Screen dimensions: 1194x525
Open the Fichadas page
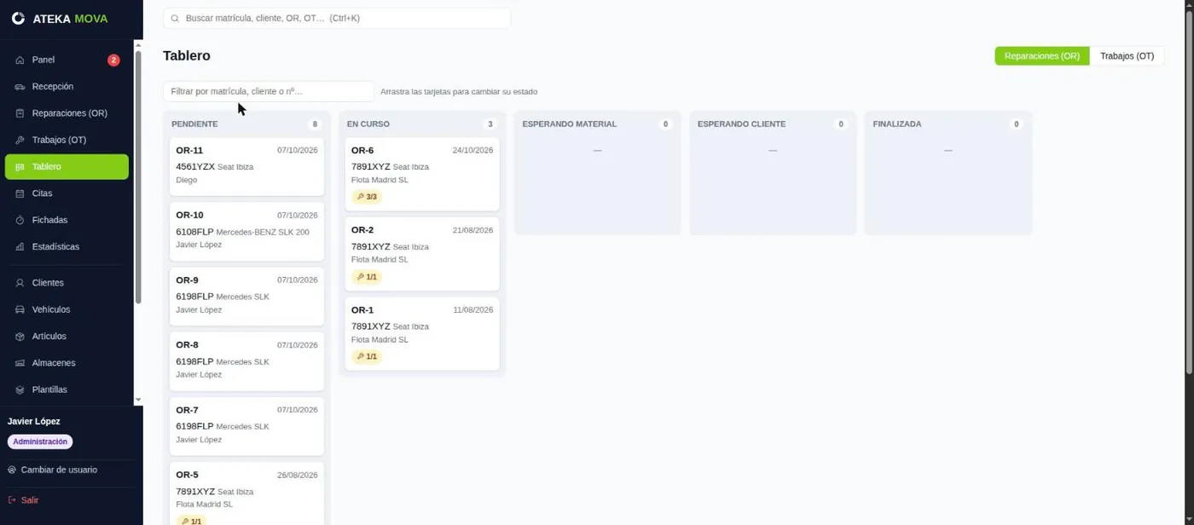click(x=67, y=220)
